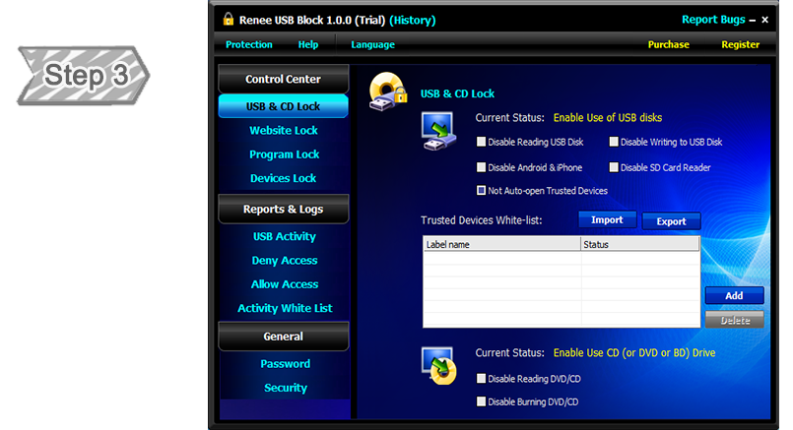Click Export trusted devices button
The width and height of the screenshot is (793, 430).
click(671, 221)
